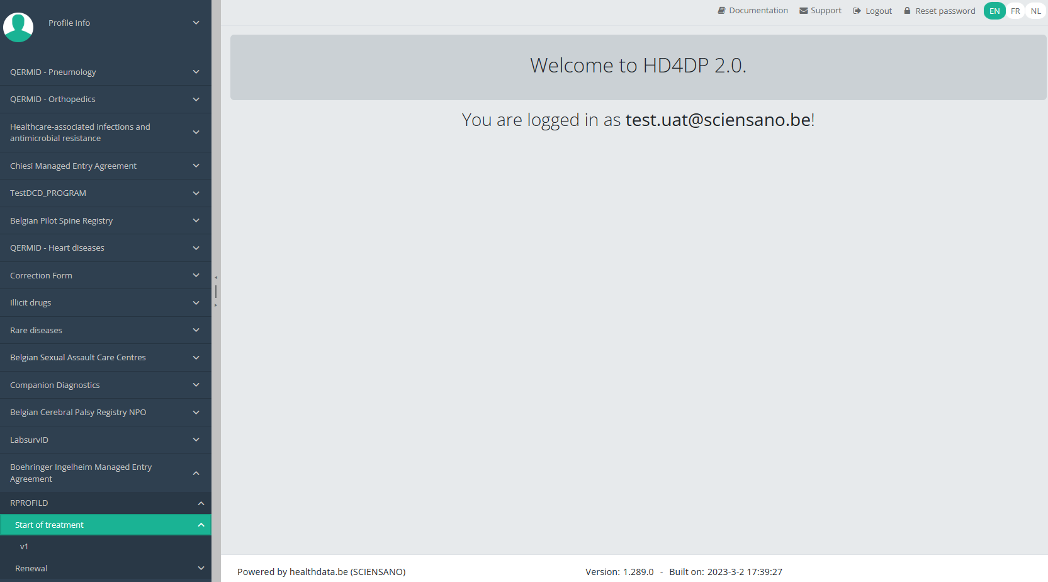Switch language to EN
1048x582 pixels.
[994, 11]
